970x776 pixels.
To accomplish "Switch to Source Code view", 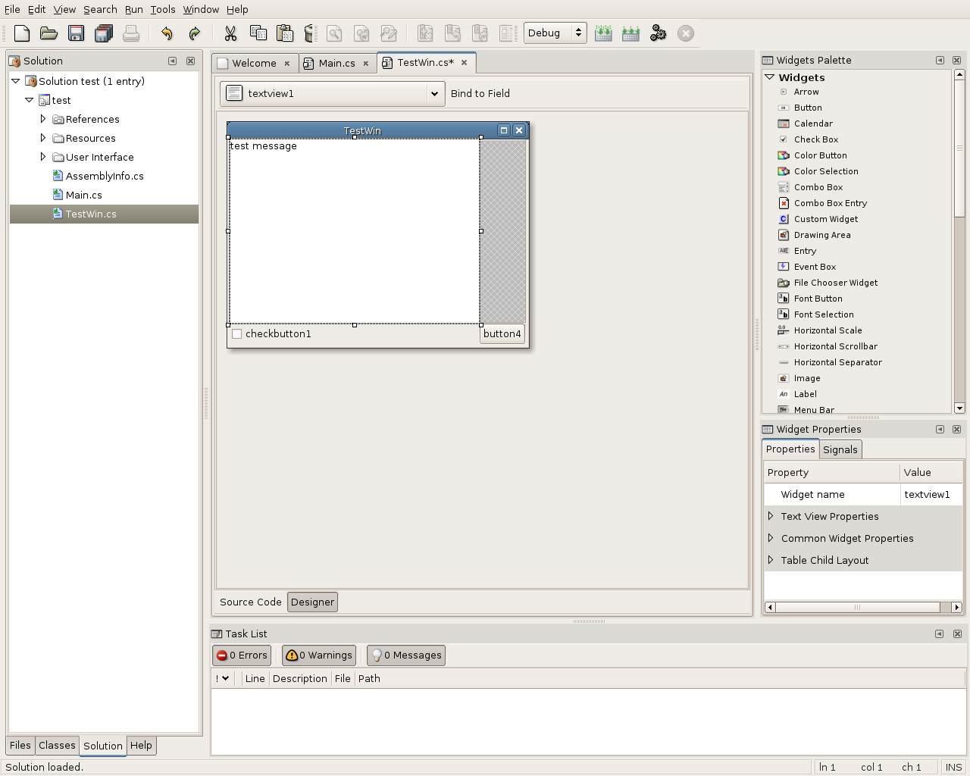I will tap(250, 602).
